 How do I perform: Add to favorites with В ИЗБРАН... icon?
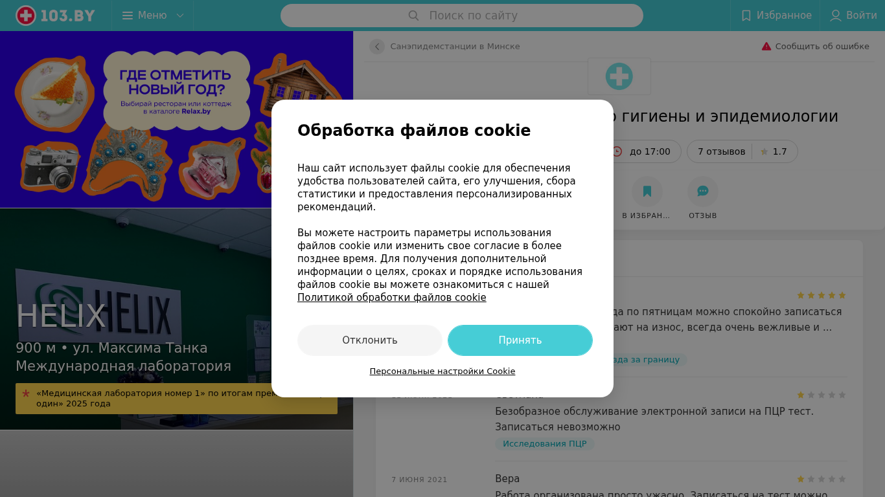pyautogui.click(x=647, y=192)
